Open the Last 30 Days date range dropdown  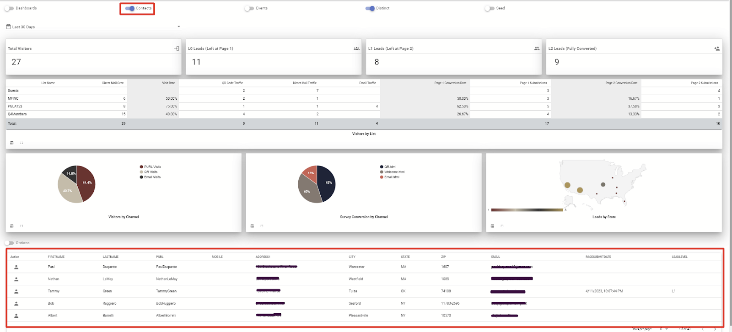click(93, 27)
